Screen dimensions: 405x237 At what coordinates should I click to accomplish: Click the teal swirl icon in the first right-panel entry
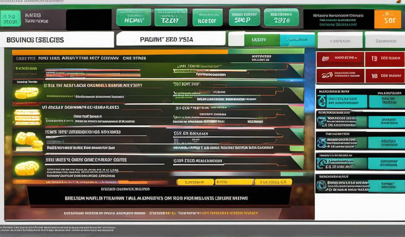[322, 102]
